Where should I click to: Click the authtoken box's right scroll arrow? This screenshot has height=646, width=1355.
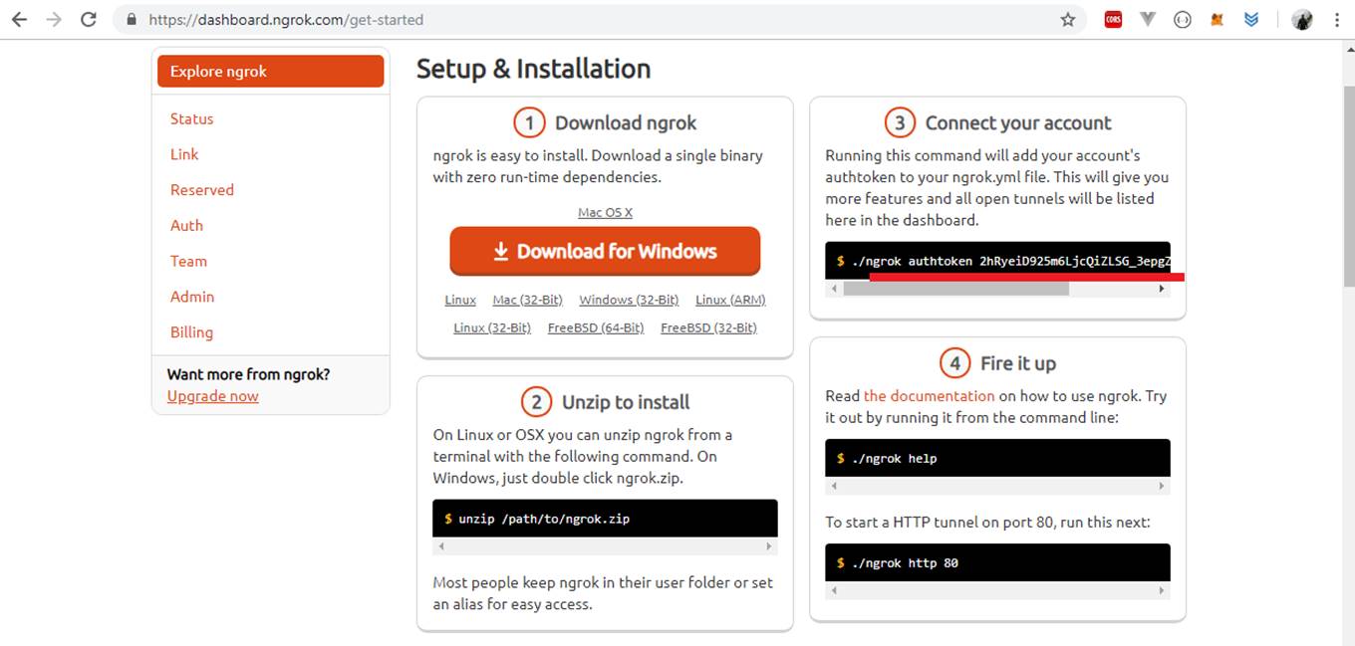click(1161, 289)
